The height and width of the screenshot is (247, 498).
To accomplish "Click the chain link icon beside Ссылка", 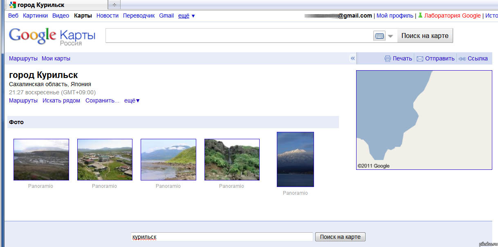I will click(462, 59).
